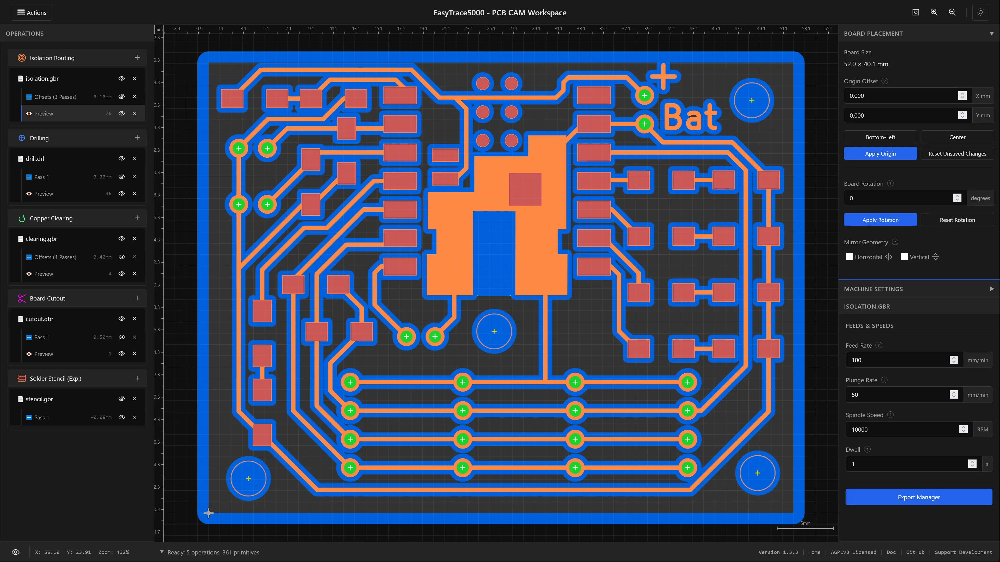This screenshot has height=562, width=1000.
Task: Step the Spindle Speed spinner
Action: pyautogui.click(x=963, y=429)
